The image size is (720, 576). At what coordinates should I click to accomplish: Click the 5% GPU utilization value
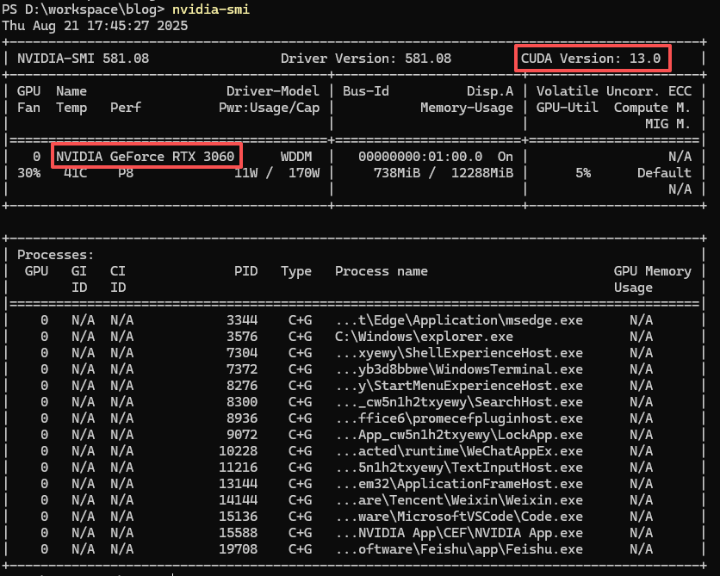coord(583,172)
